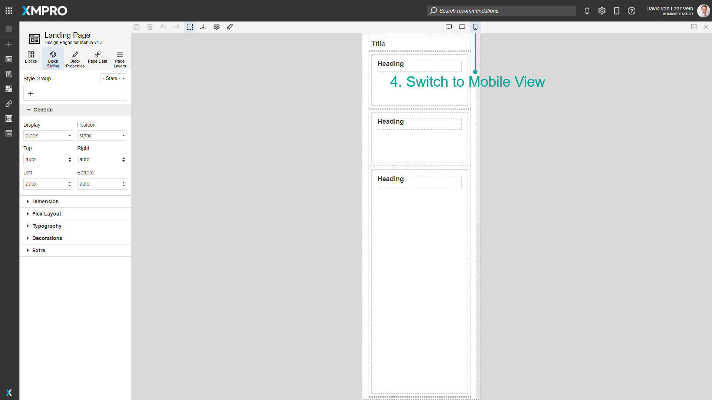Publish the page using the rocket icon

[230, 27]
